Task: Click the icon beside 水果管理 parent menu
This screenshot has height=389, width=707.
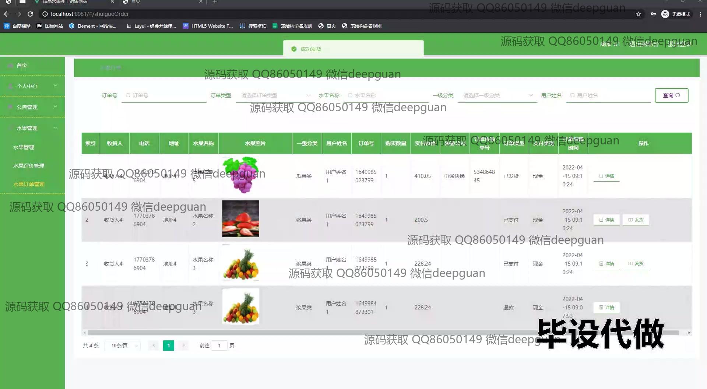Action: pyautogui.click(x=10, y=128)
